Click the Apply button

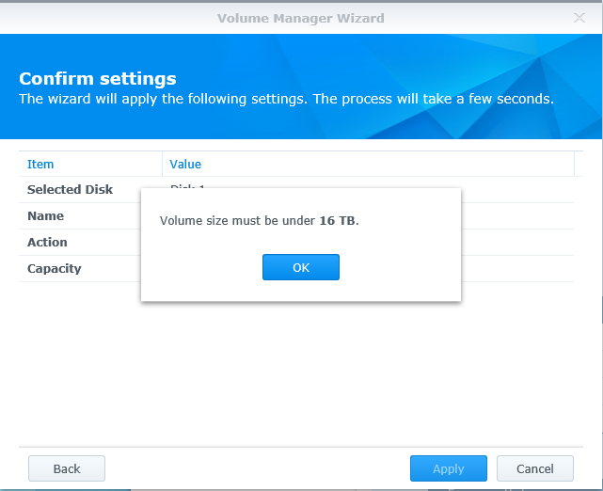pyautogui.click(x=448, y=468)
